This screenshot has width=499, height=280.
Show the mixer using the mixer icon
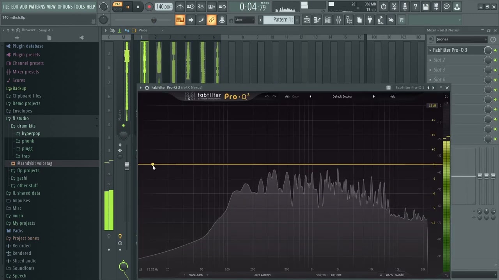coord(338,20)
